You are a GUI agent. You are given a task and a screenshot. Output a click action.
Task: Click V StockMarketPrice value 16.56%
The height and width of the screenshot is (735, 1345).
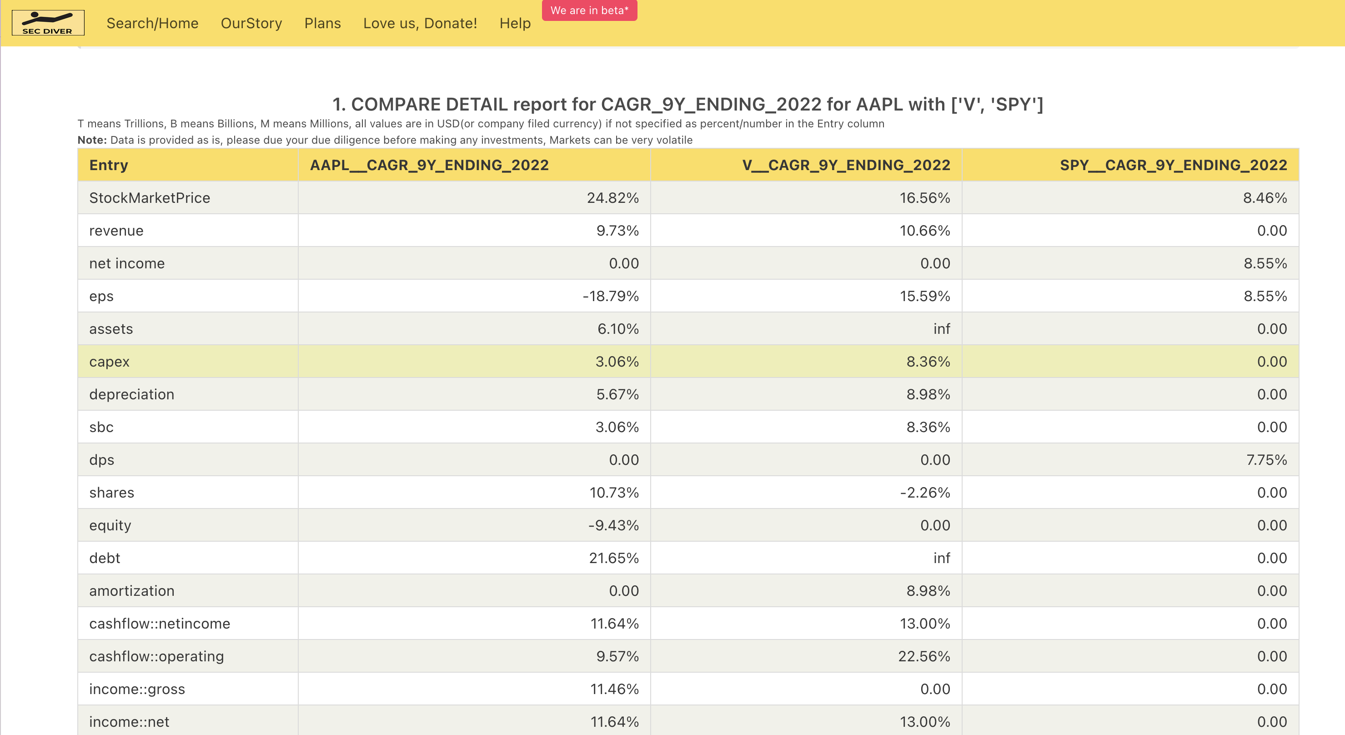click(925, 198)
